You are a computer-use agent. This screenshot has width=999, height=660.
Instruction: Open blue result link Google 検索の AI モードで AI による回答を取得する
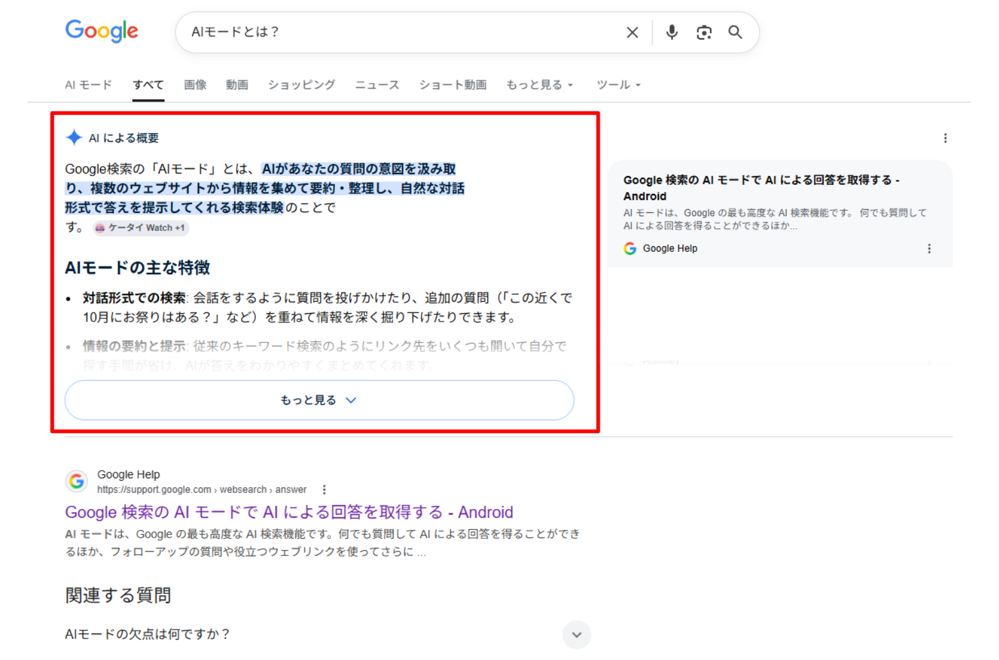coord(289,512)
